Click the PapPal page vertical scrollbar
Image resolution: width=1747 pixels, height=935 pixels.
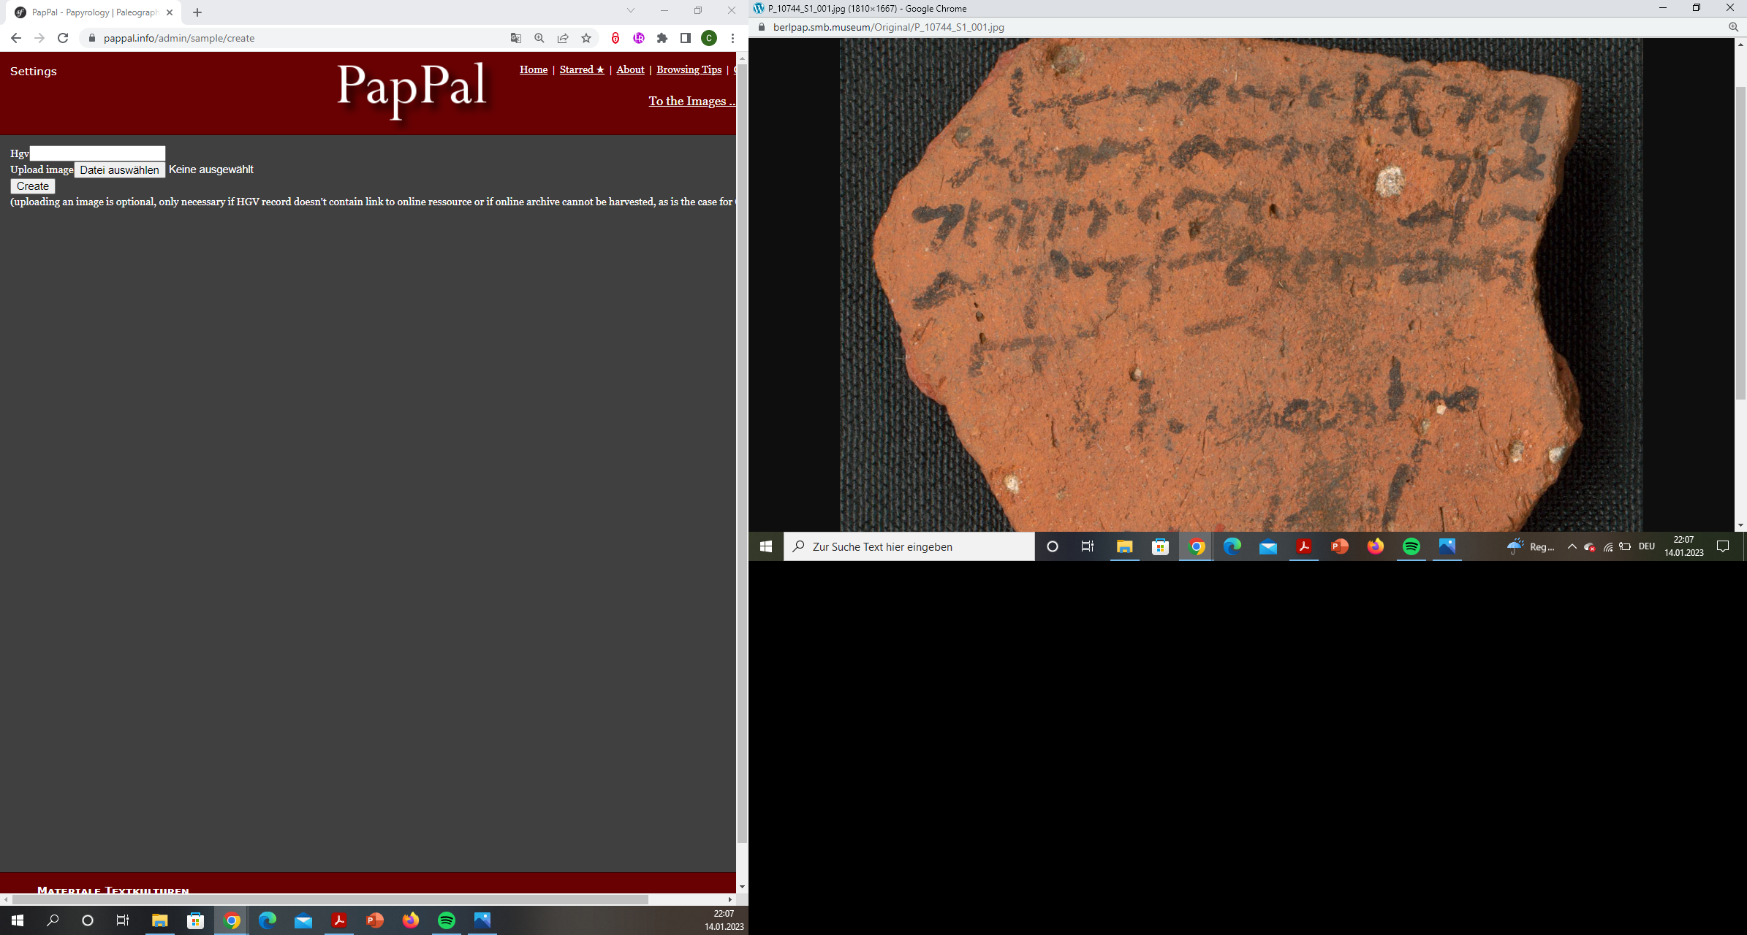742,453
